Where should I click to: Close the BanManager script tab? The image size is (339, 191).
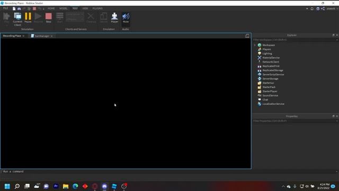(x=52, y=36)
